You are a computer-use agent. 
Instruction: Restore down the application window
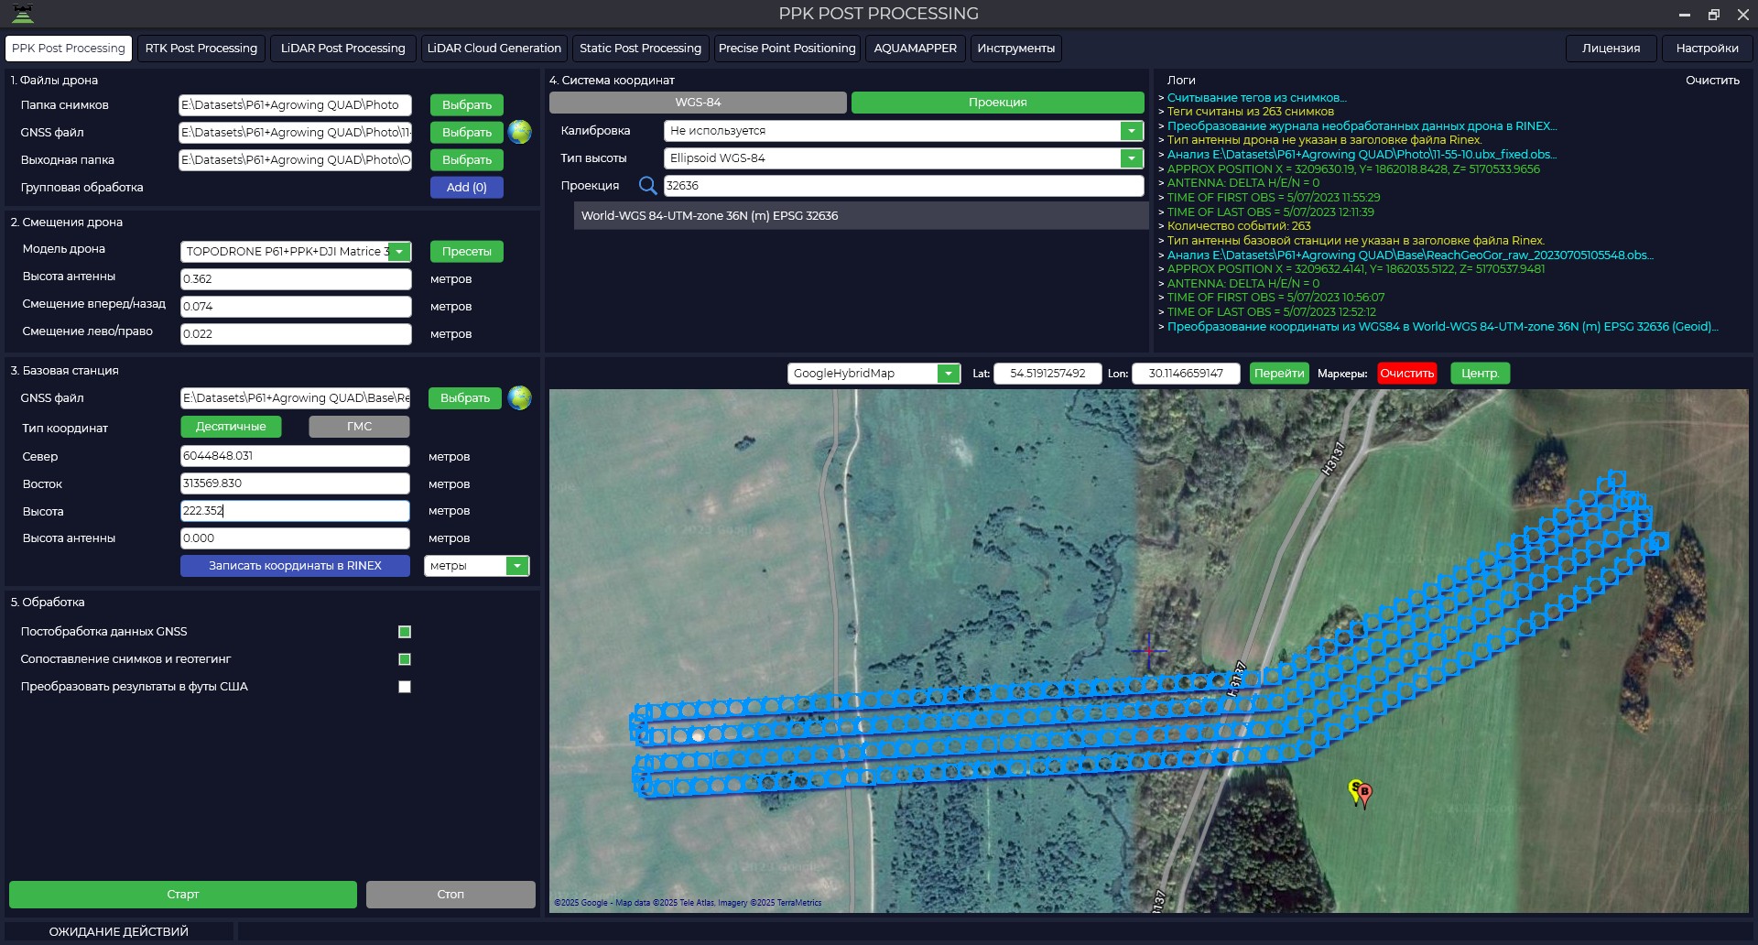[1714, 15]
